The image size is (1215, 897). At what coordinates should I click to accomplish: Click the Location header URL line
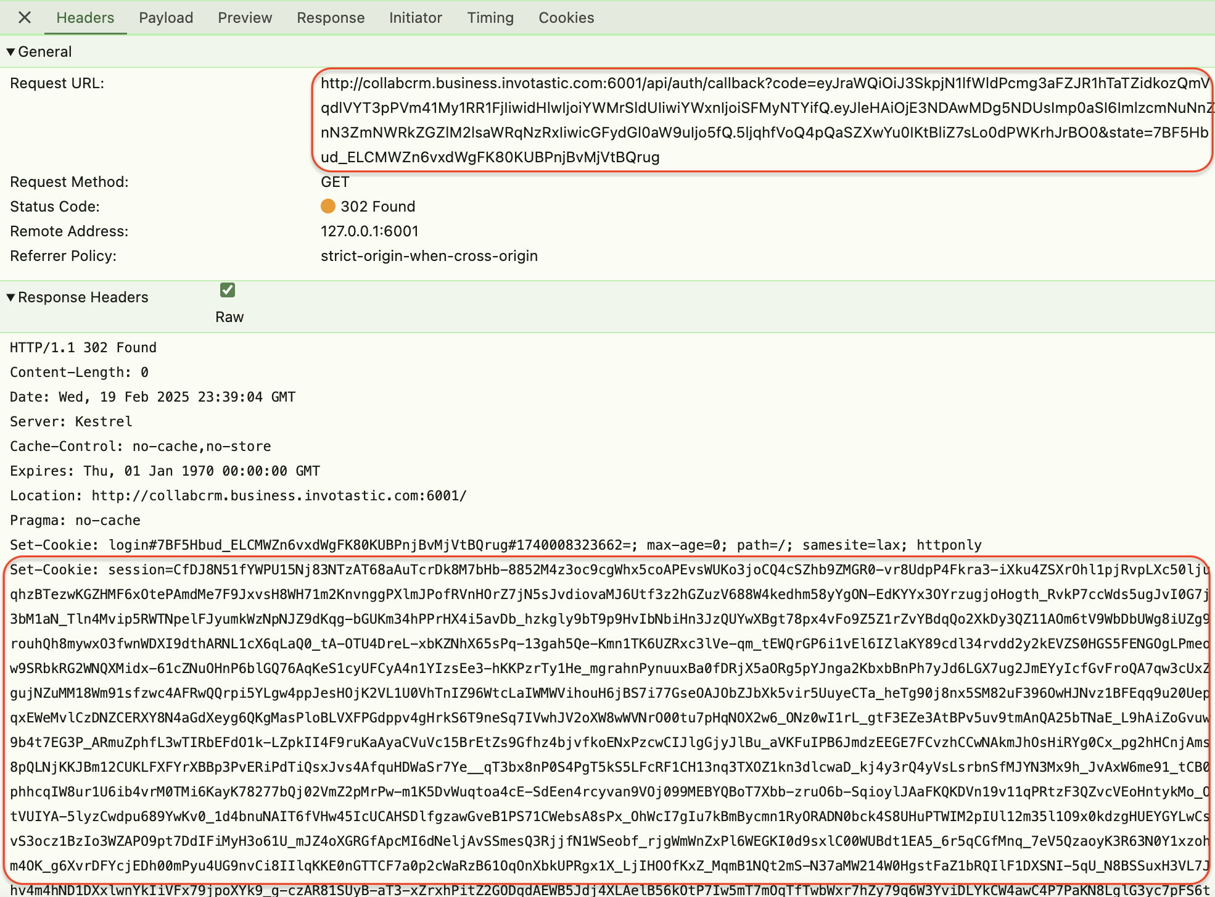pyautogui.click(x=238, y=495)
